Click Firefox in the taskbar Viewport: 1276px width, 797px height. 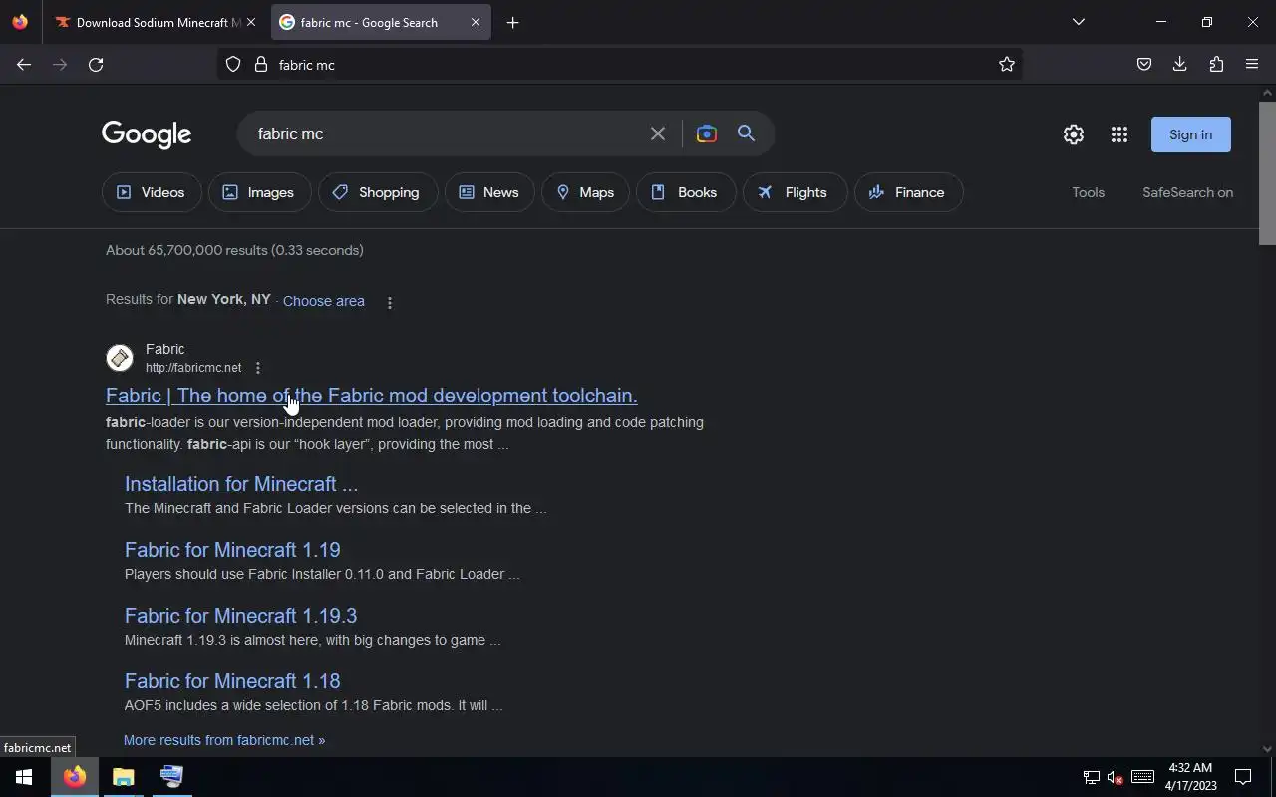point(75,777)
